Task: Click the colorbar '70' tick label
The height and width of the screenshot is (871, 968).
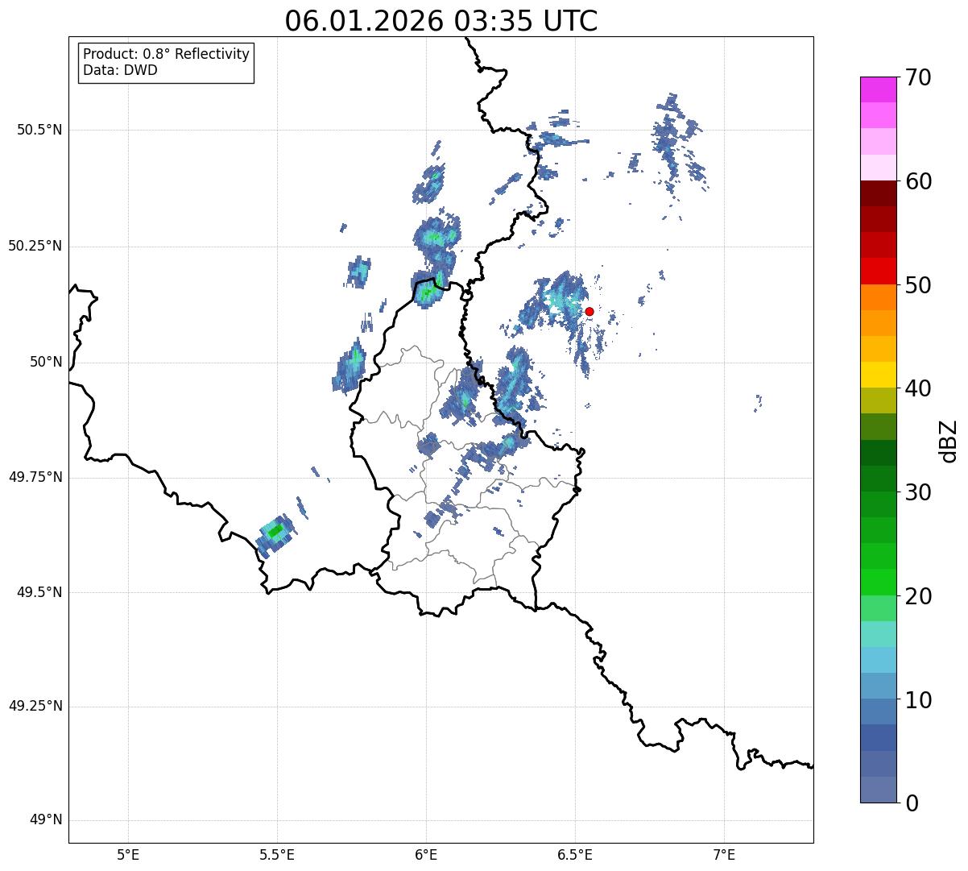Action: coord(919,77)
